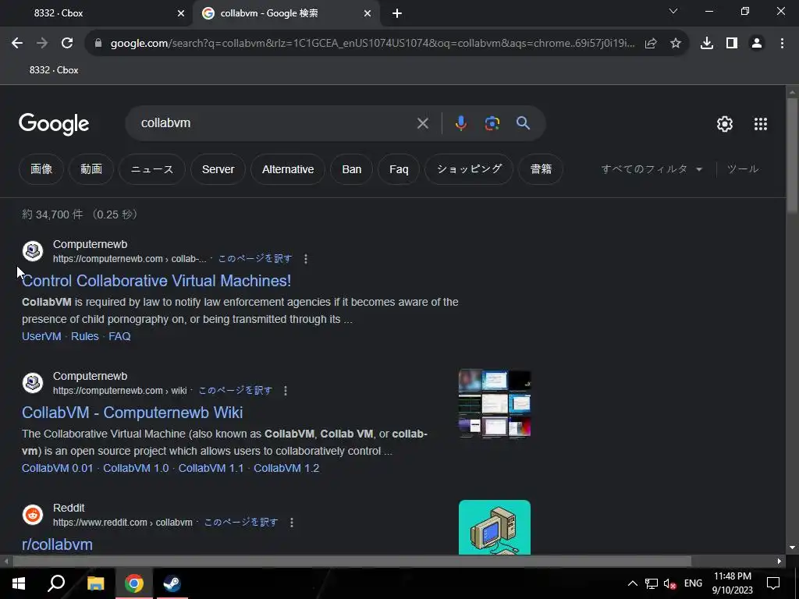
Task: Open Chrome three-dot menu
Action: [782, 44]
